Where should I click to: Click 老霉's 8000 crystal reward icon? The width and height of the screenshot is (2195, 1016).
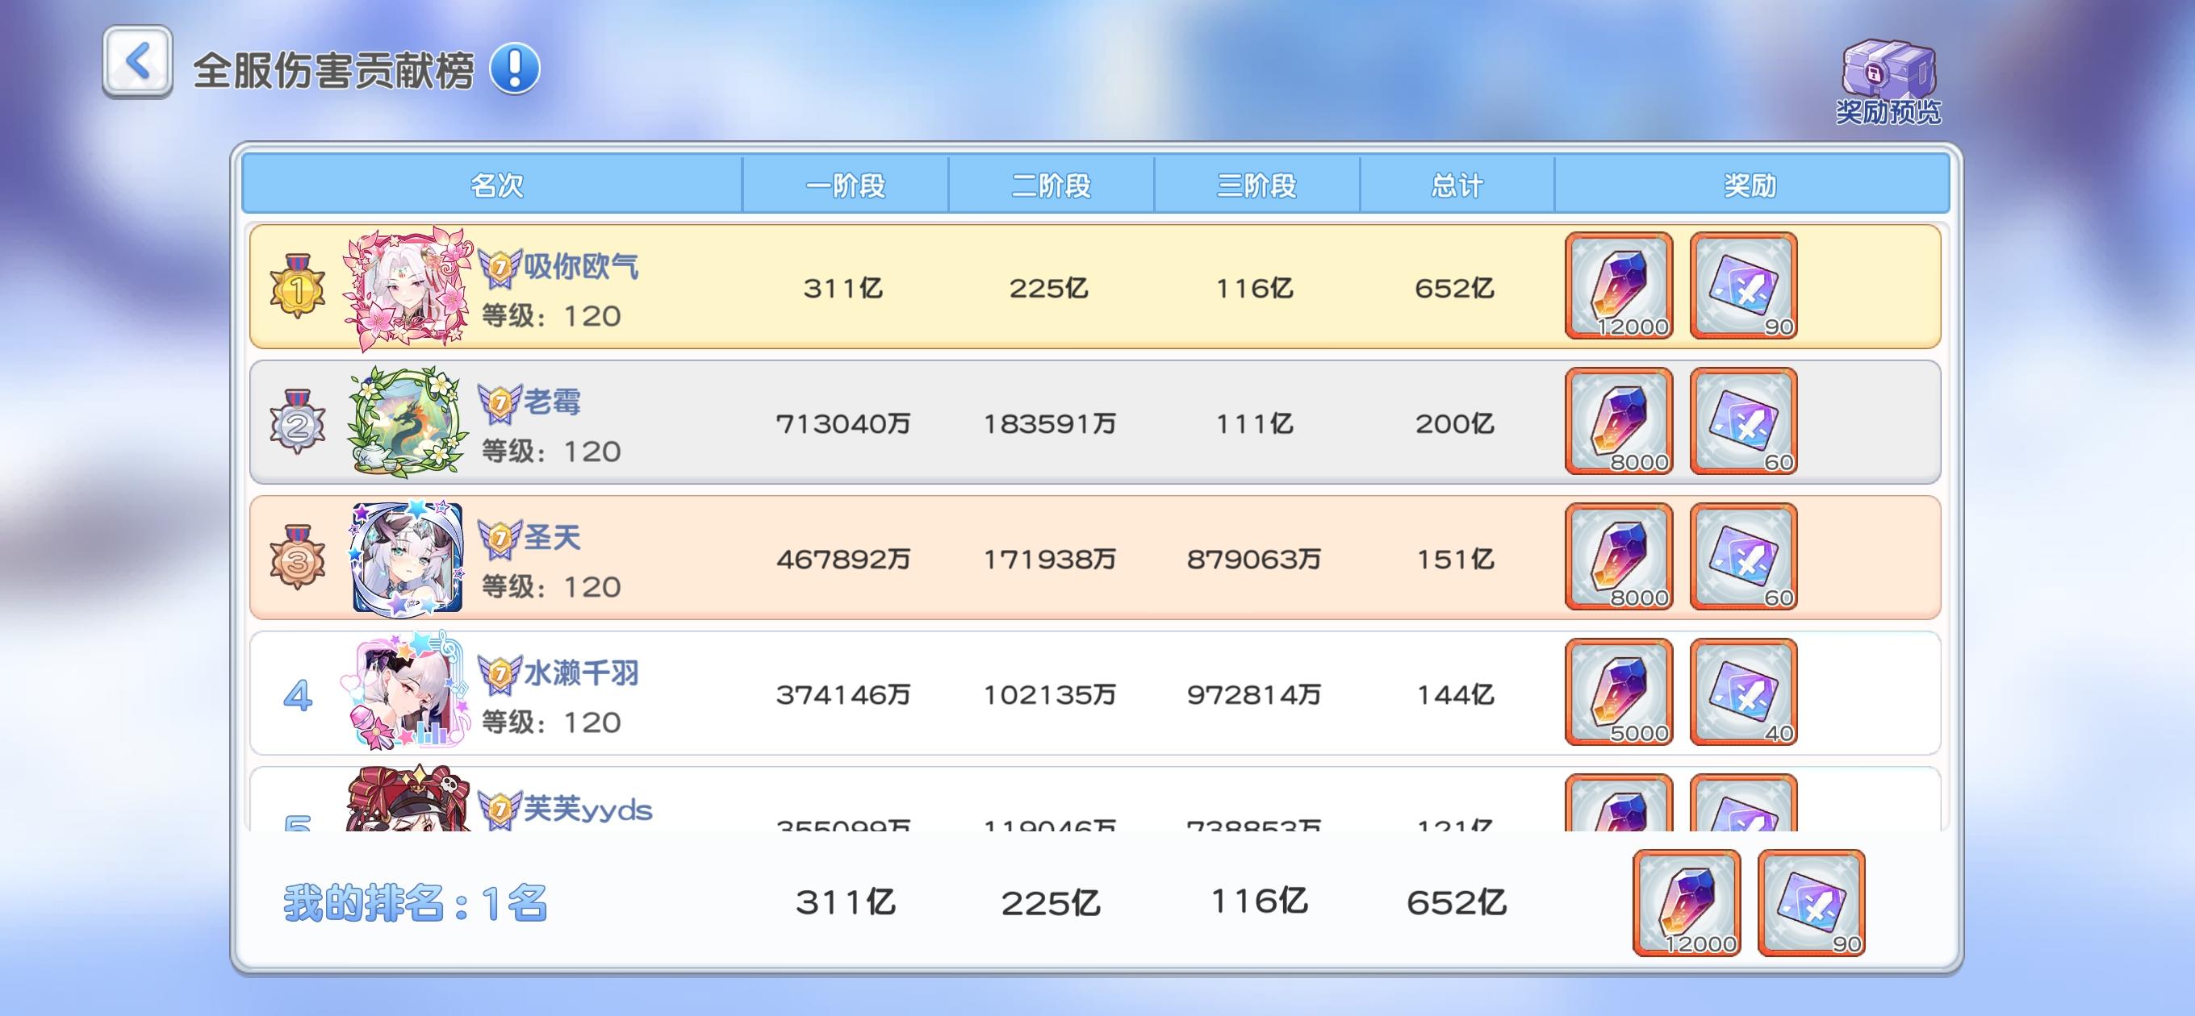(1618, 422)
